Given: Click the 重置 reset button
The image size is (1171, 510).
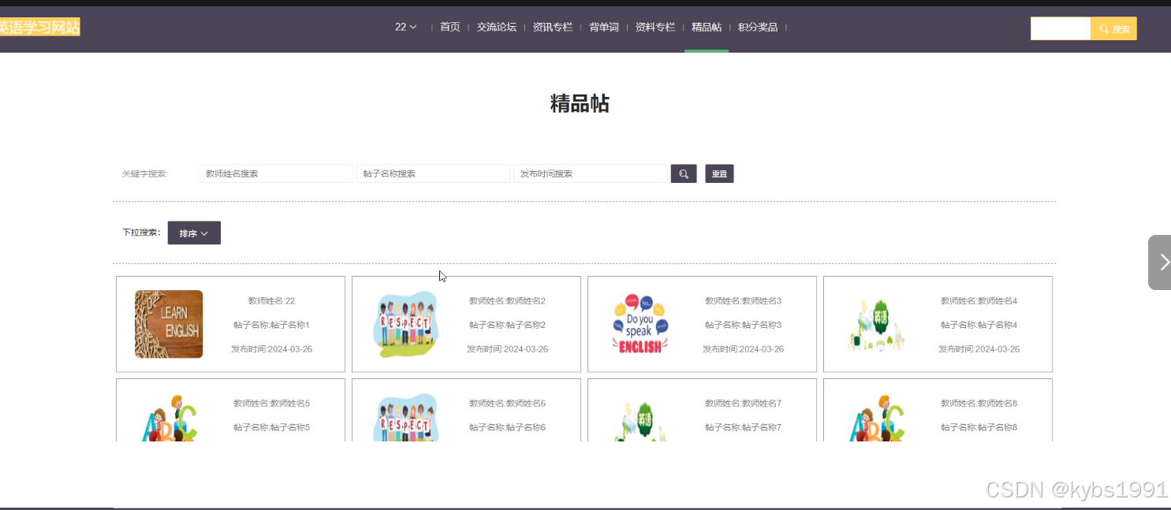Looking at the screenshot, I should pos(719,173).
